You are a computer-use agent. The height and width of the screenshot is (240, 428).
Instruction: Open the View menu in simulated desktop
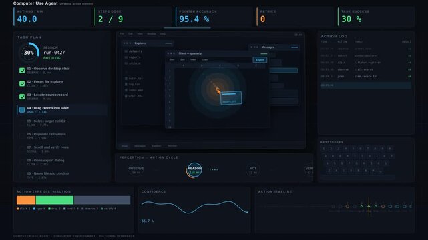tap(140, 34)
